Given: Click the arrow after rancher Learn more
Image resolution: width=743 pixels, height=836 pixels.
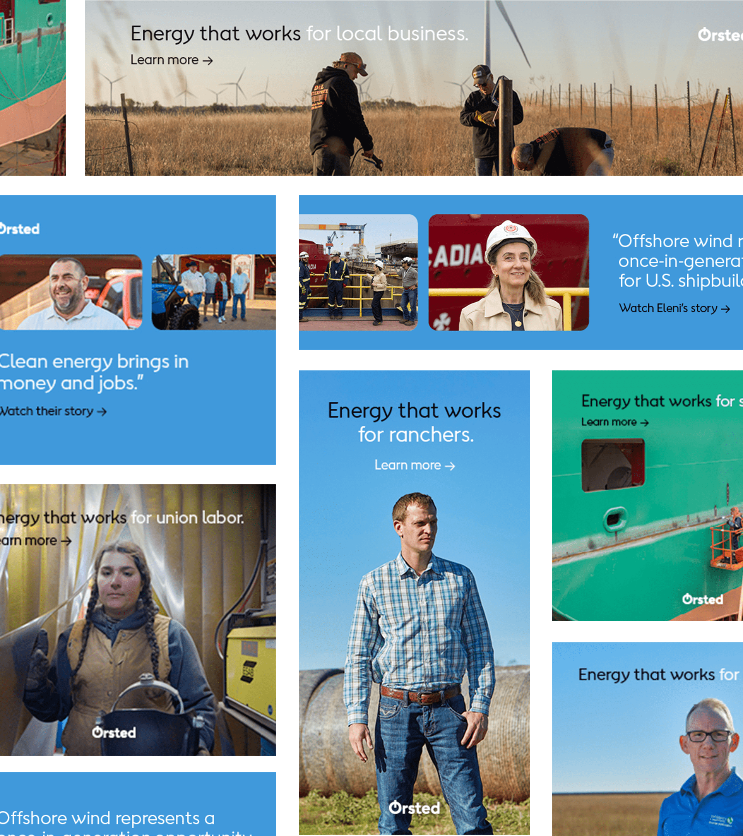Looking at the screenshot, I should click(x=450, y=466).
